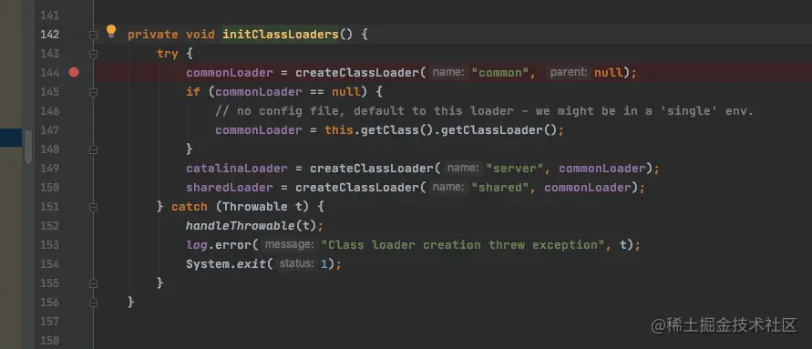Collapse the initClassLoaders method fold marker
812x349 pixels.
(93, 35)
